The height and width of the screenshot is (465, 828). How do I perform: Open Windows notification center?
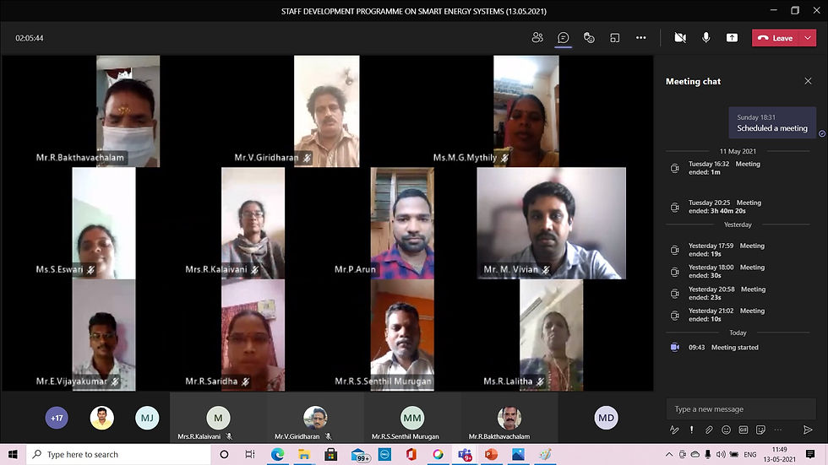point(810,454)
